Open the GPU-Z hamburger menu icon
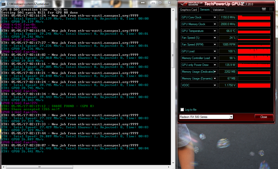This screenshot has height=169, width=278. pos(270,9)
